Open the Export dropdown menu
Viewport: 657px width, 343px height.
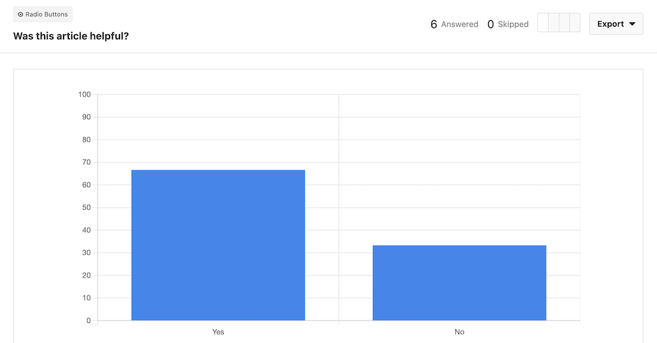coord(616,24)
